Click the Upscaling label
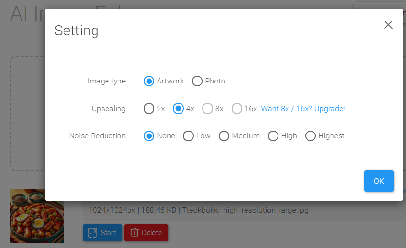The width and height of the screenshot is (406, 248). 108,109
